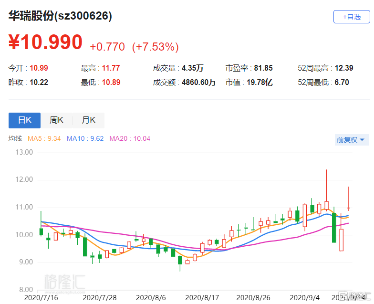Viewport: 374px width, 304px height.
Task: Select the 昨收 value 10.22
Action: [x=39, y=82]
